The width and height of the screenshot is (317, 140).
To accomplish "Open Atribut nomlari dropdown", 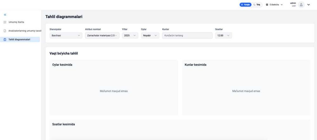I will tap(102, 35).
